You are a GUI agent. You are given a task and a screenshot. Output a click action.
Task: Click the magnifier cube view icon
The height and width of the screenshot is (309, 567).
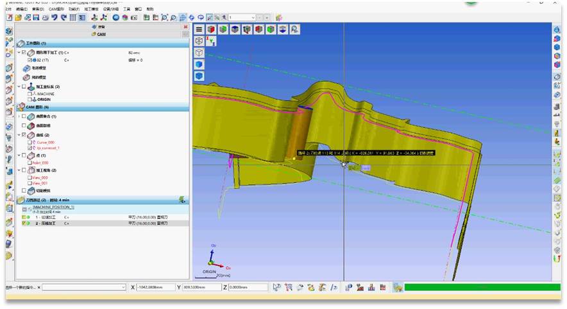pyautogui.click(x=294, y=30)
